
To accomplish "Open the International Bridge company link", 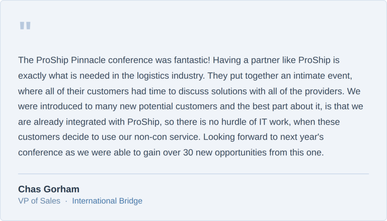I will click(107, 201).
